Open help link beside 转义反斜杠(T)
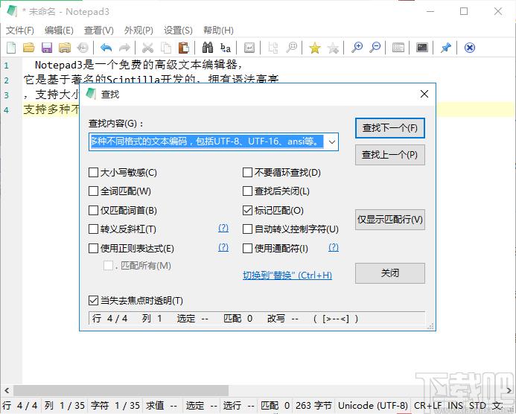Viewport: 516px width, 414px height. 223,228
